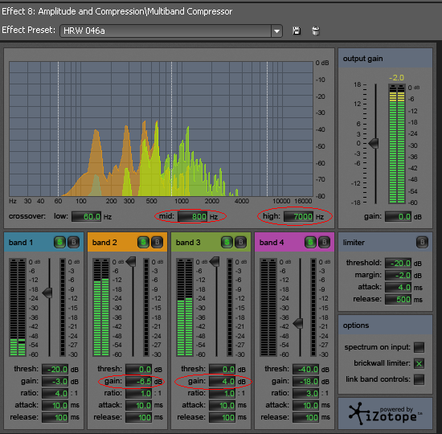Screen dimensions: 442x434
Task: Click the HRW 046a preset combo box
Action: point(171,31)
